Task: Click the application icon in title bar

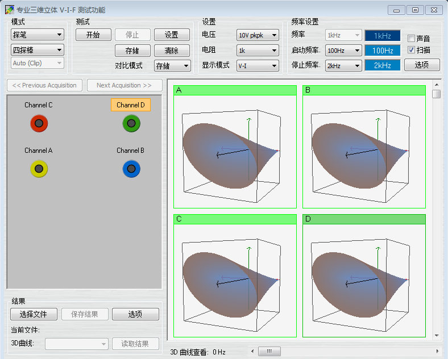Action: coord(10,10)
